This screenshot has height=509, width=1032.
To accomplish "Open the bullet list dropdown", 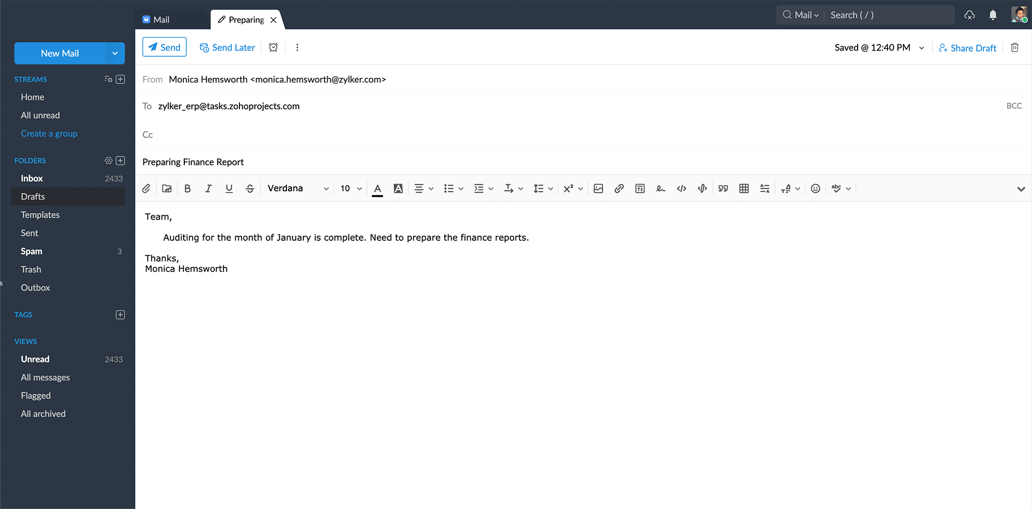I will pyautogui.click(x=454, y=189).
